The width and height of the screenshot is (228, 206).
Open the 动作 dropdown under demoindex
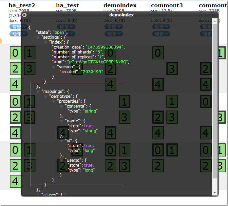[114, 34]
